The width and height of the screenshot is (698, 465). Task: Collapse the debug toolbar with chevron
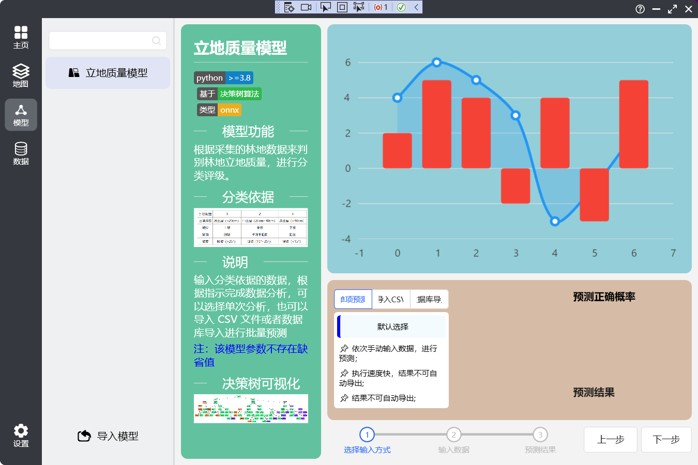click(416, 7)
